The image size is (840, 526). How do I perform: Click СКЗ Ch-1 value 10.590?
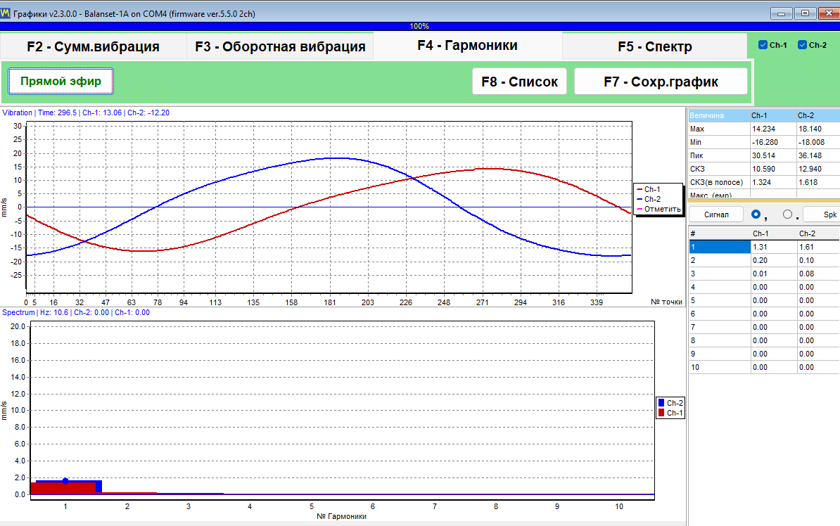773,169
